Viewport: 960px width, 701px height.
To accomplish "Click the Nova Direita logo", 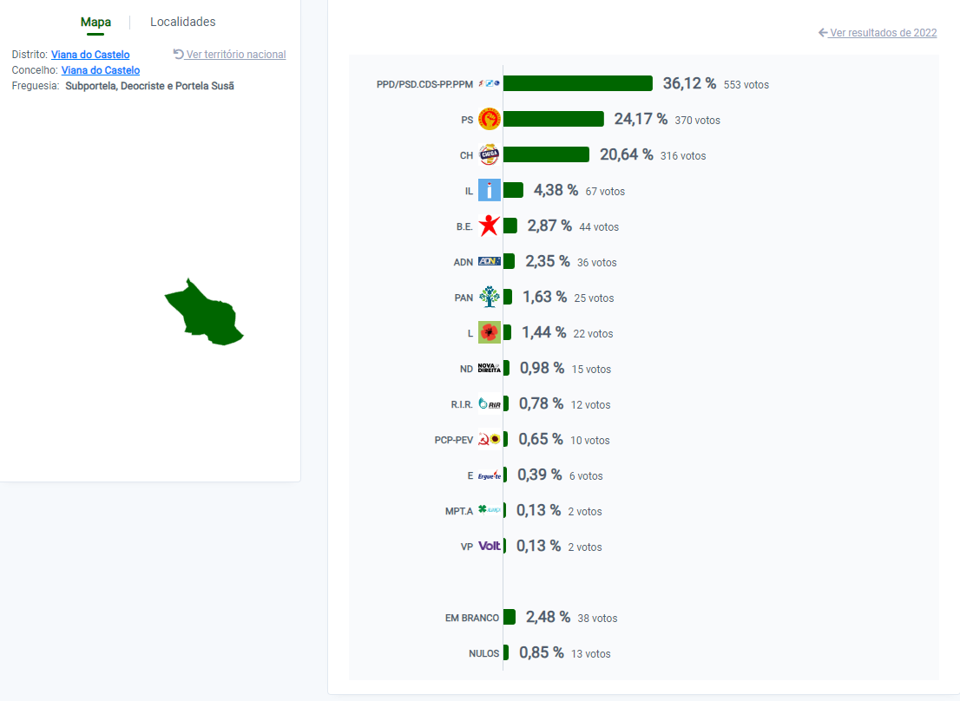I will tap(490, 368).
